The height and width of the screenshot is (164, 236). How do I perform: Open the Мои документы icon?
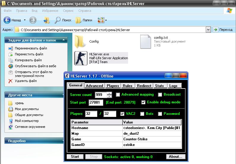pos(11,109)
